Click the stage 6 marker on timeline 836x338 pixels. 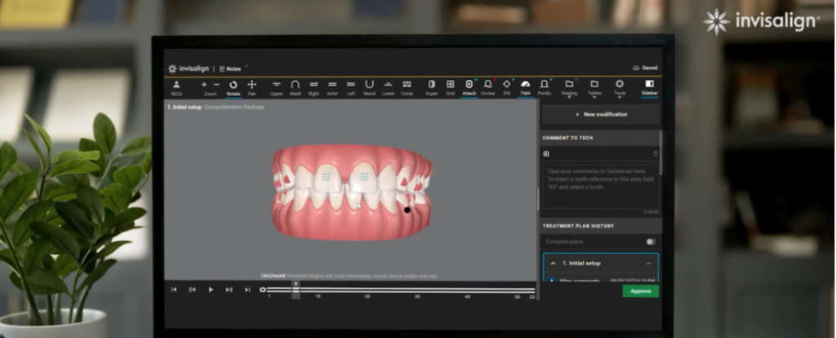click(296, 289)
